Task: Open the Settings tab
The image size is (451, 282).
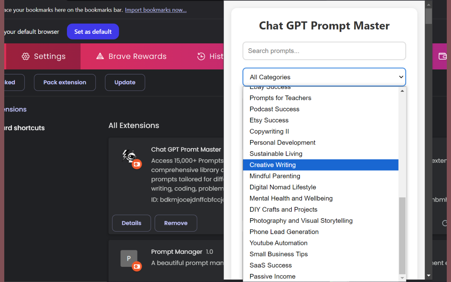Action: pyautogui.click(x=43, y=56)
